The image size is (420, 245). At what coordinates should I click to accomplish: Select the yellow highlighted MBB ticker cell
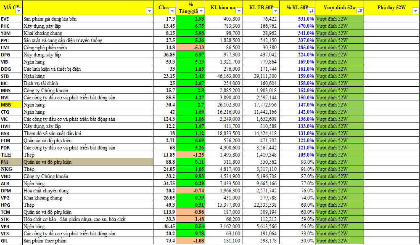pos(11,105)
